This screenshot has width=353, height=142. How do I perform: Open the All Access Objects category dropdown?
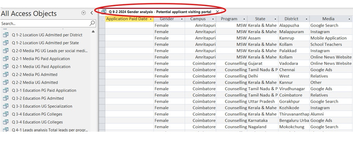pos(83,13)
